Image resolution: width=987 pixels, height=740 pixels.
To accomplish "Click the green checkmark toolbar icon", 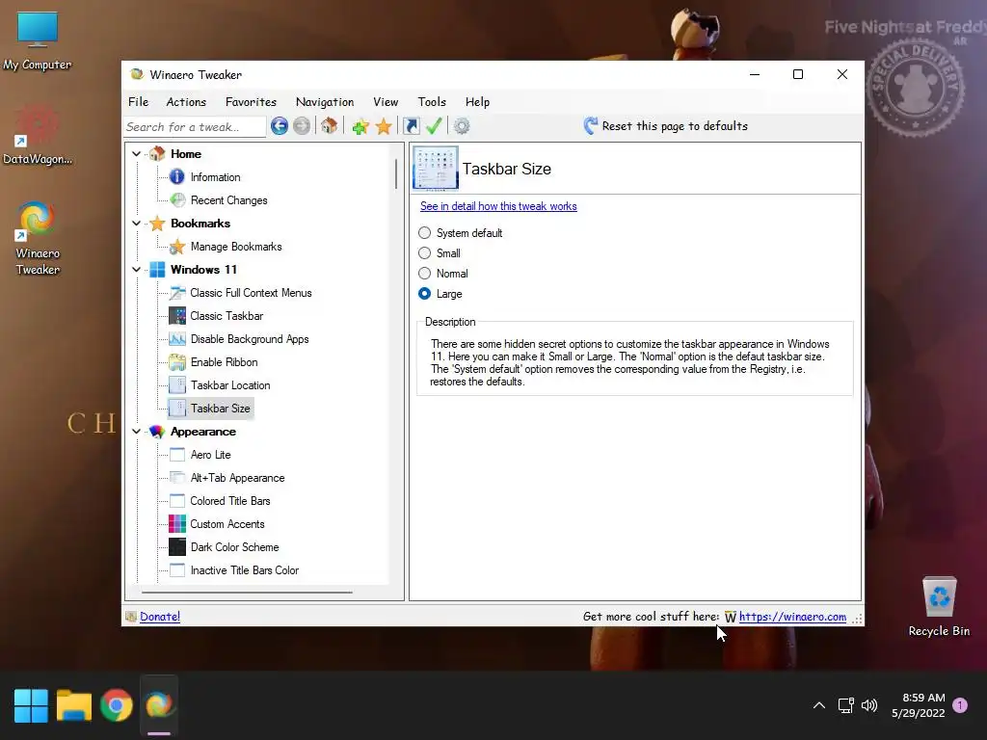I will [434, 126].
